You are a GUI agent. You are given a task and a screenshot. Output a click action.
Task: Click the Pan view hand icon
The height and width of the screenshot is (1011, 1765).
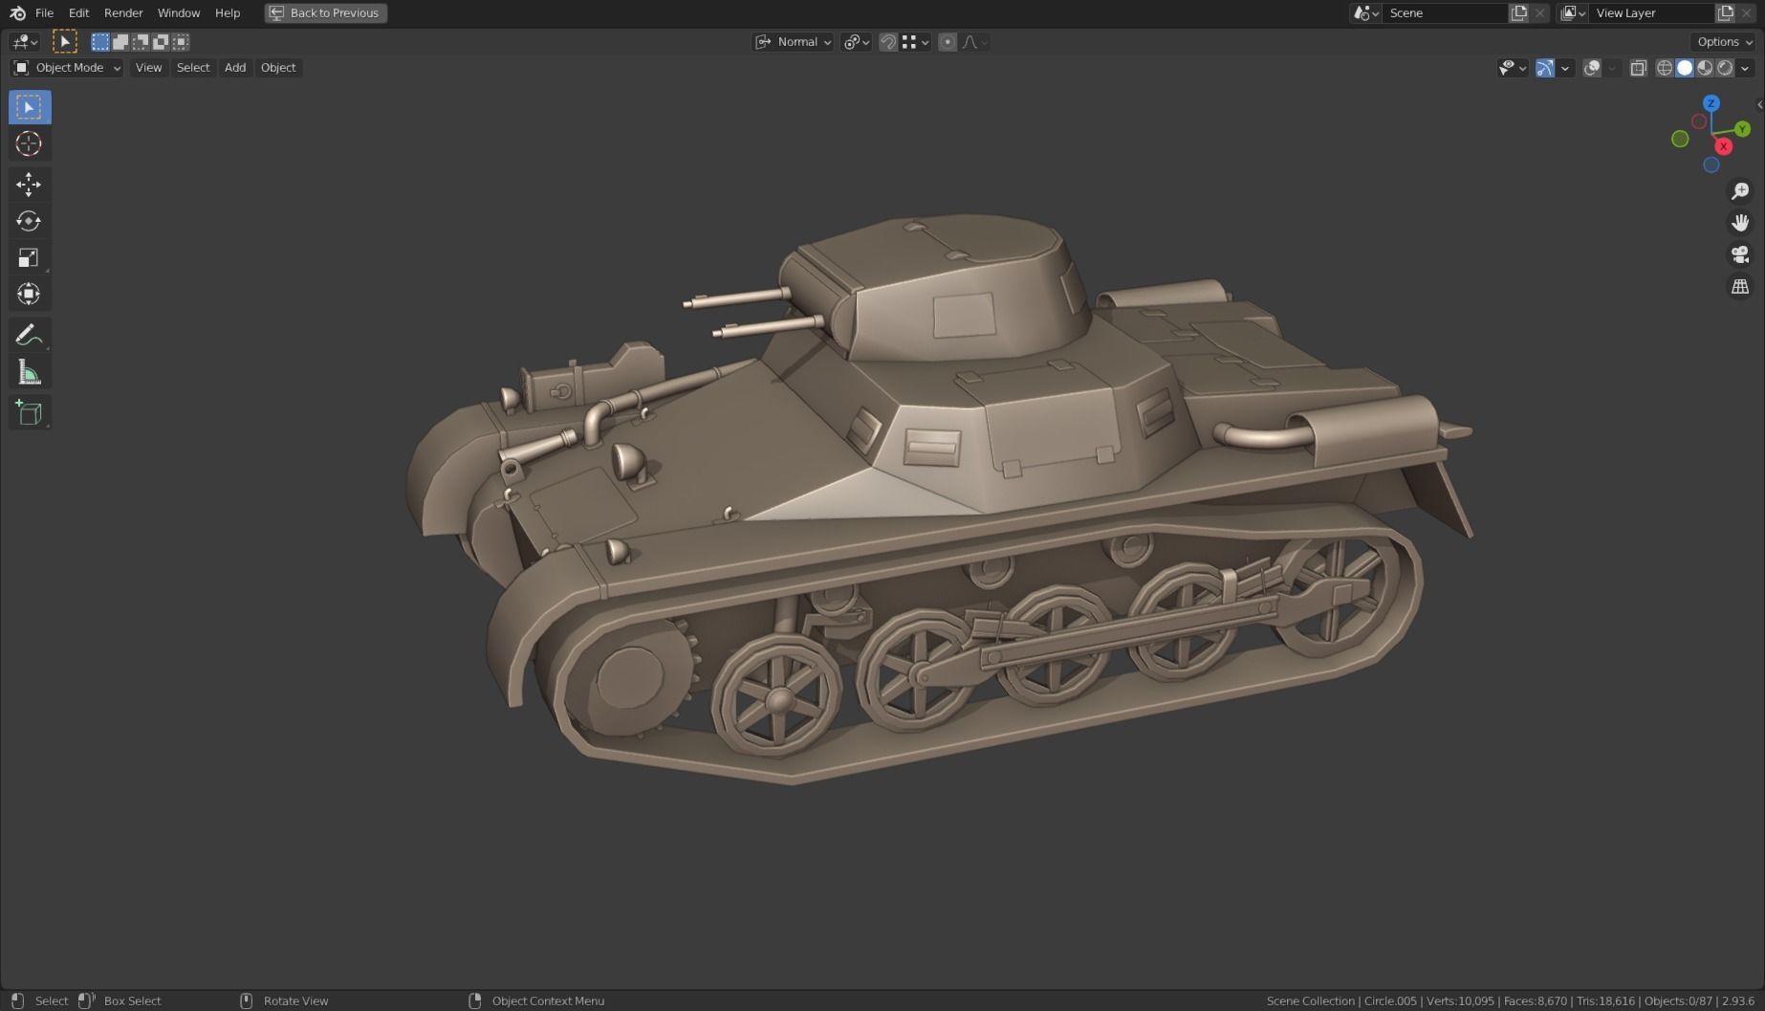pyautogui.click(x=1740, y=223)
